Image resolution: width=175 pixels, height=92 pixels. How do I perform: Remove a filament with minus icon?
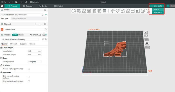click(39, 24)
